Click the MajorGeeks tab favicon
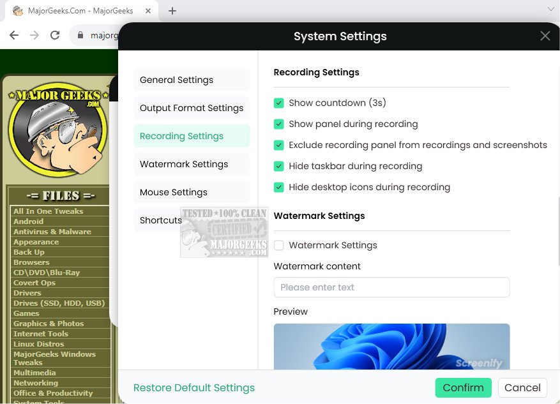 pyautogui.click(x=18, y=11)
